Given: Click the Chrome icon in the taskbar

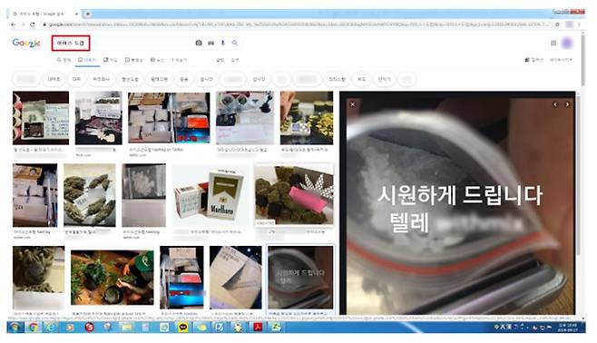Looking at the screenshot, I should [34, 327].
